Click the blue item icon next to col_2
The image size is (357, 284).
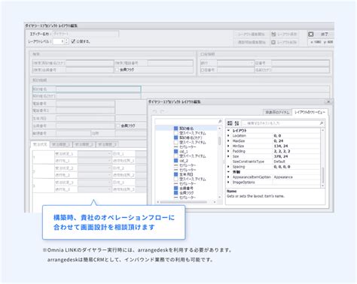pyautogui.click(x=176, y=161)
